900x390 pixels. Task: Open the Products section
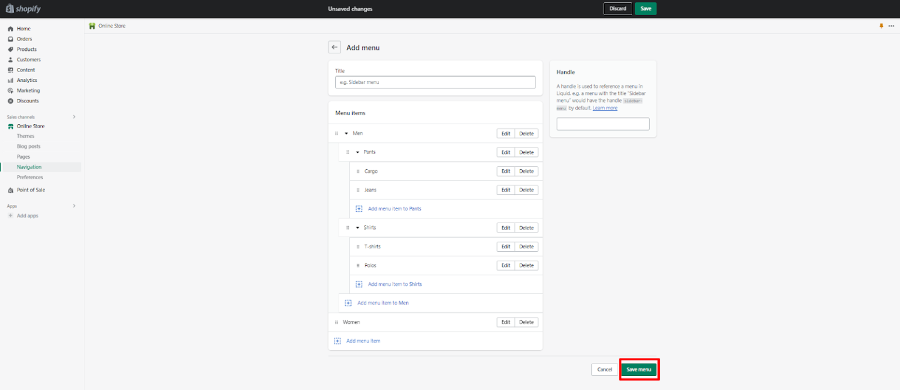tap(10, 49)
